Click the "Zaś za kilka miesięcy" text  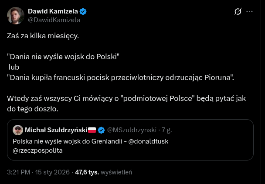click(x=43, y=36)
